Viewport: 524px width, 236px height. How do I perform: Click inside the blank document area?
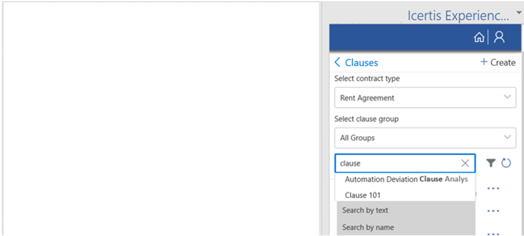(160, 117)
